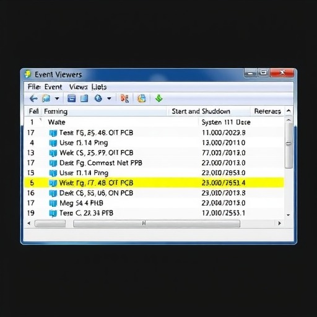The image size is (317, 317).
Task: Click the 23.000/7553.4 date in highlighted row
Action: click(x=224, y=183)
